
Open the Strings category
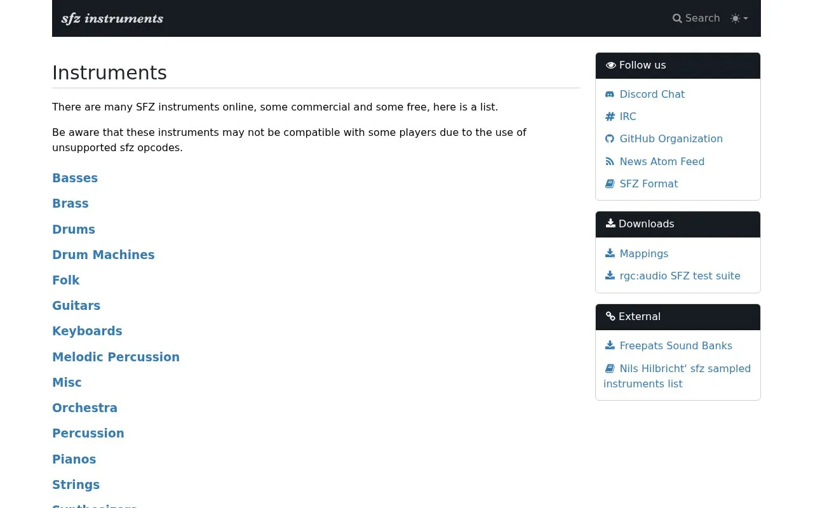pos(76,485)
